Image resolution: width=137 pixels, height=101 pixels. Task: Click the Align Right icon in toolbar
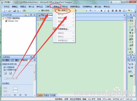[x=120, y=11]
